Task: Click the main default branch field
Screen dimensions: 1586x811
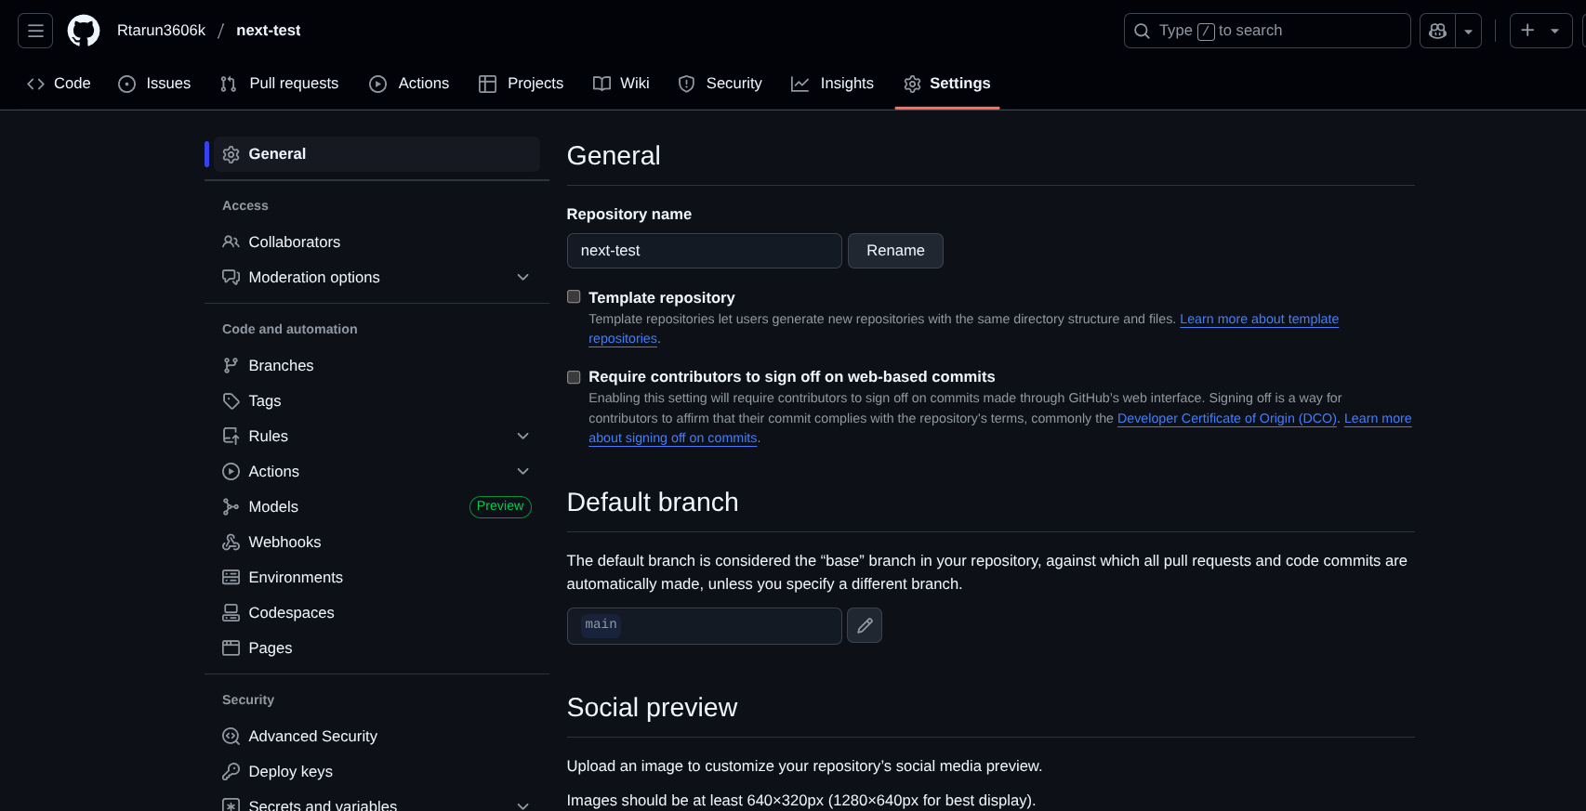Action: [705, 625]
